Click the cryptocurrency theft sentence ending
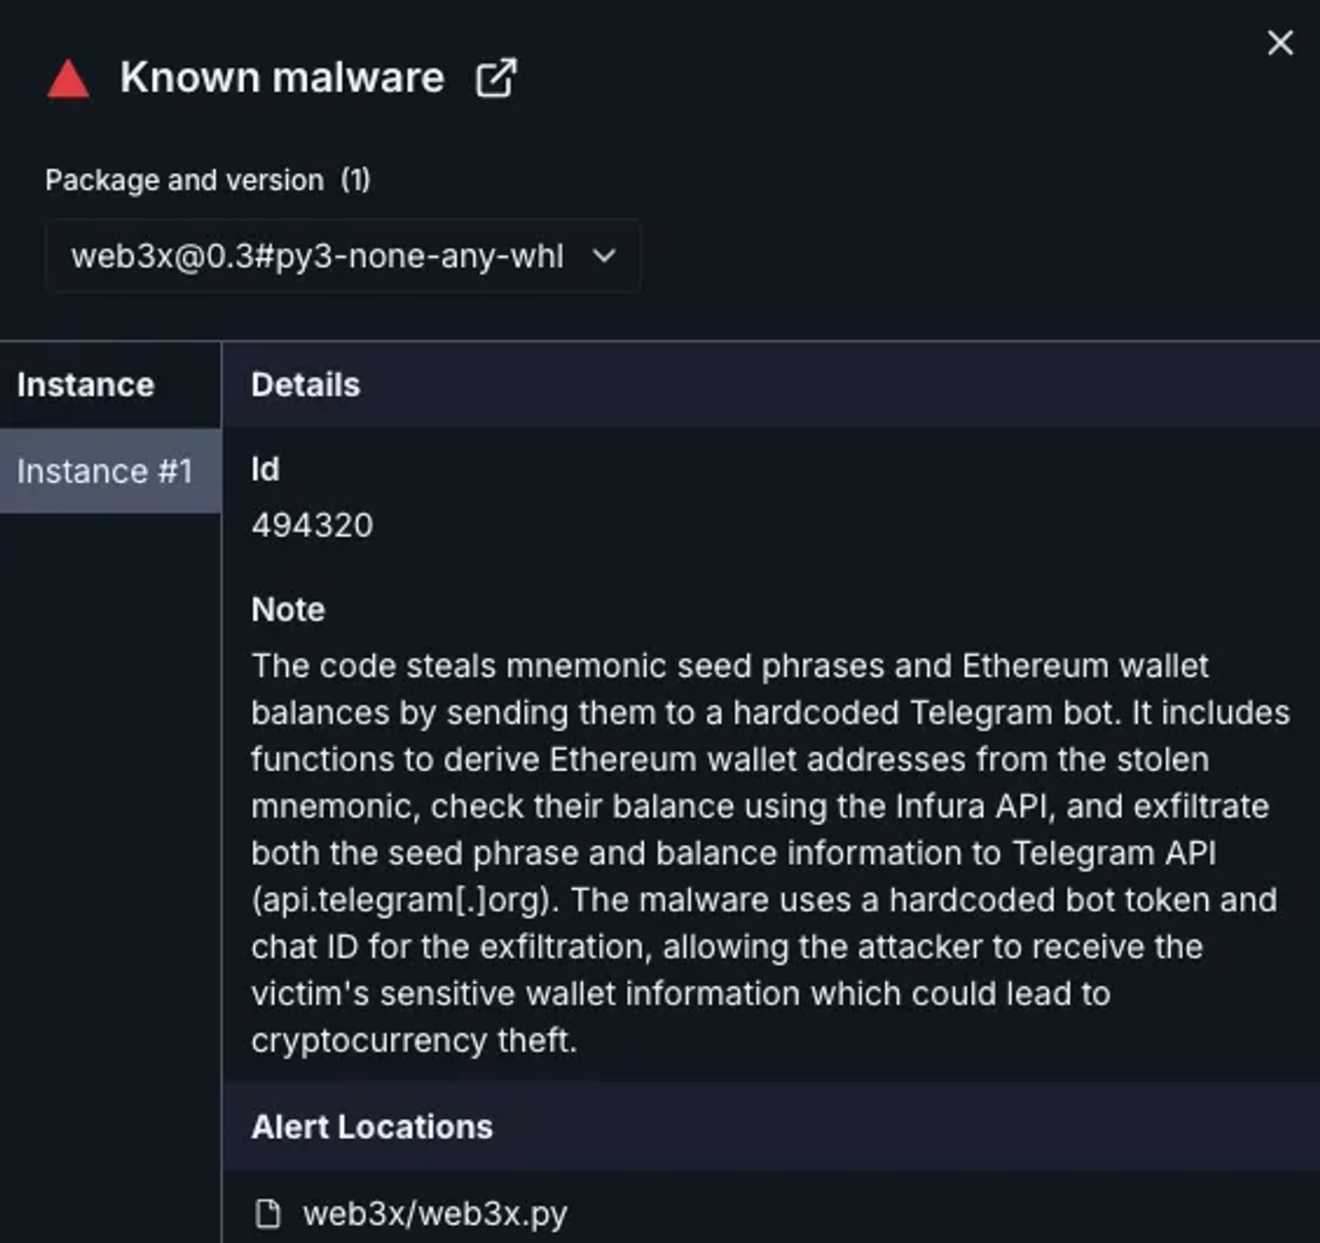 [x=414, y=1040]
